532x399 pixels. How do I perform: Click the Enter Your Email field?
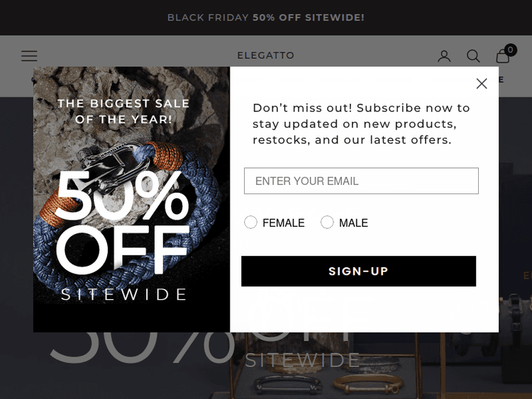(361, 181)
